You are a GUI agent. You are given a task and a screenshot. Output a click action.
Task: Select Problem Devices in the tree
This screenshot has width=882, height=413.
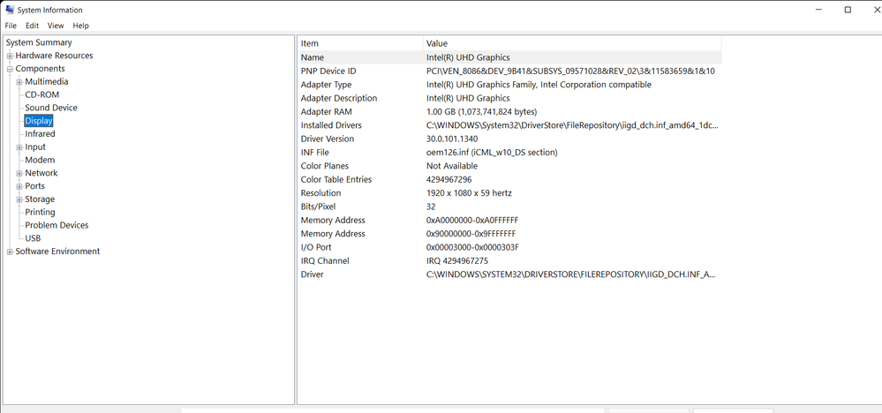point(57,225)
